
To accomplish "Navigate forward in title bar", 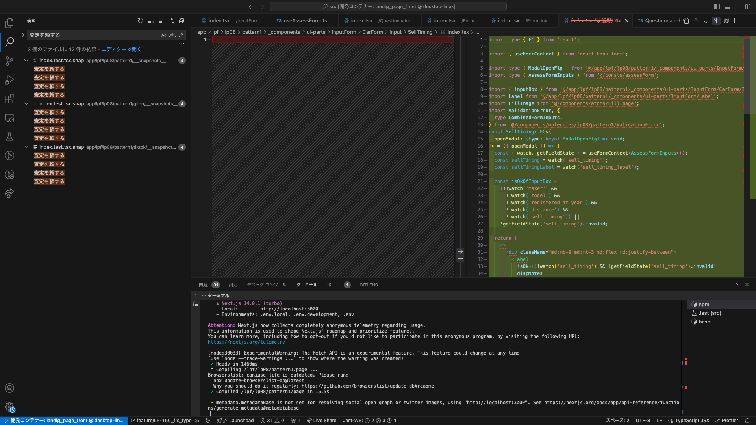I will pos(261,7).
